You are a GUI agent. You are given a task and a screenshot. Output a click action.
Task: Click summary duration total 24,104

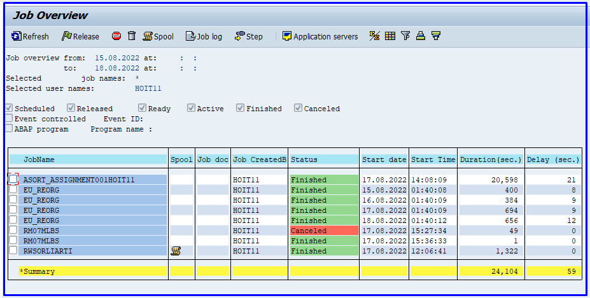505,271
